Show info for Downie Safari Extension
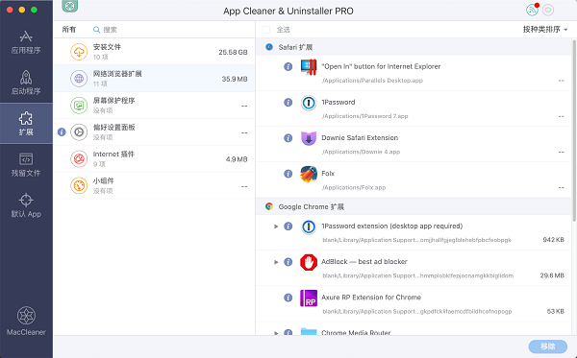This screenshot has height=358, width=577. click(288, 137)
